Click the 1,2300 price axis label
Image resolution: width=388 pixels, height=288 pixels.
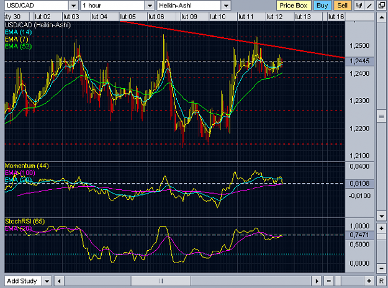359,101
